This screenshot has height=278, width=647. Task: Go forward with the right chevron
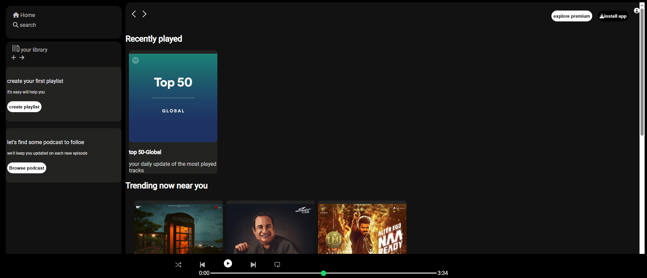click(x=145, y=14)
